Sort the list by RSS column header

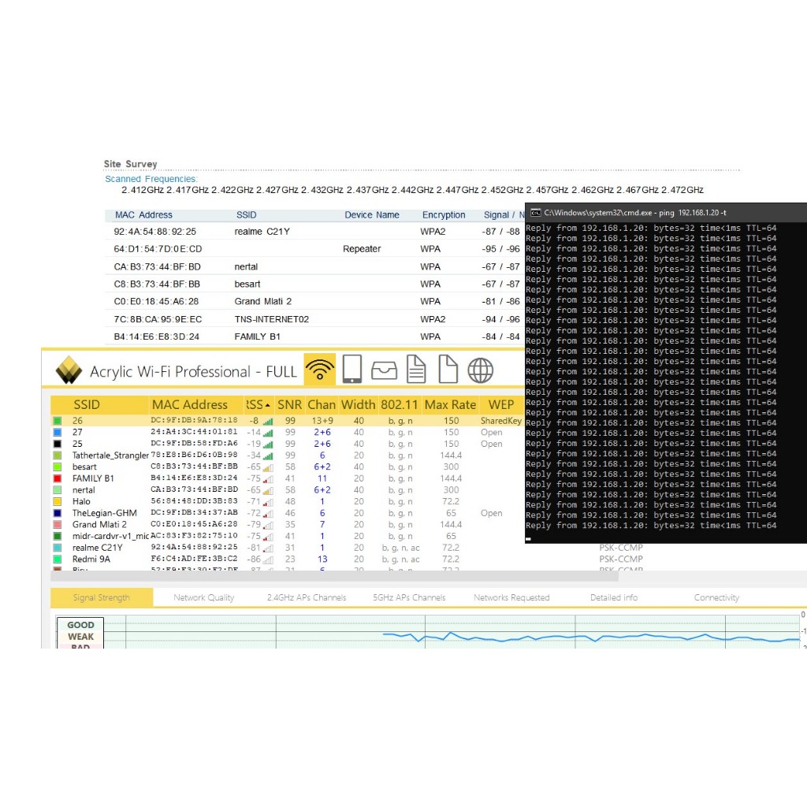tap(257, 405)
